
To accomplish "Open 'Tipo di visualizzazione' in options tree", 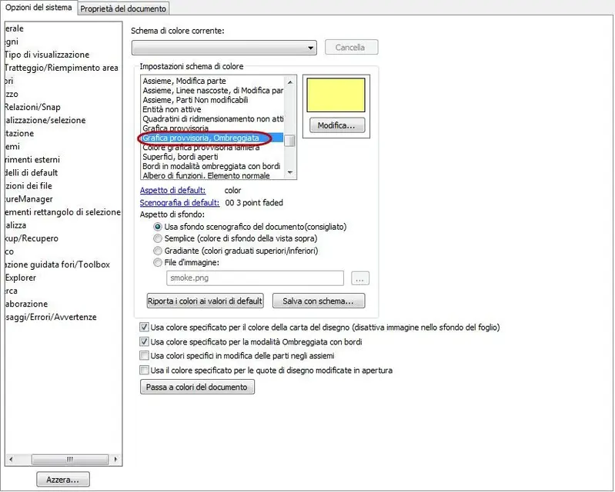I will [x=47, y=55].
